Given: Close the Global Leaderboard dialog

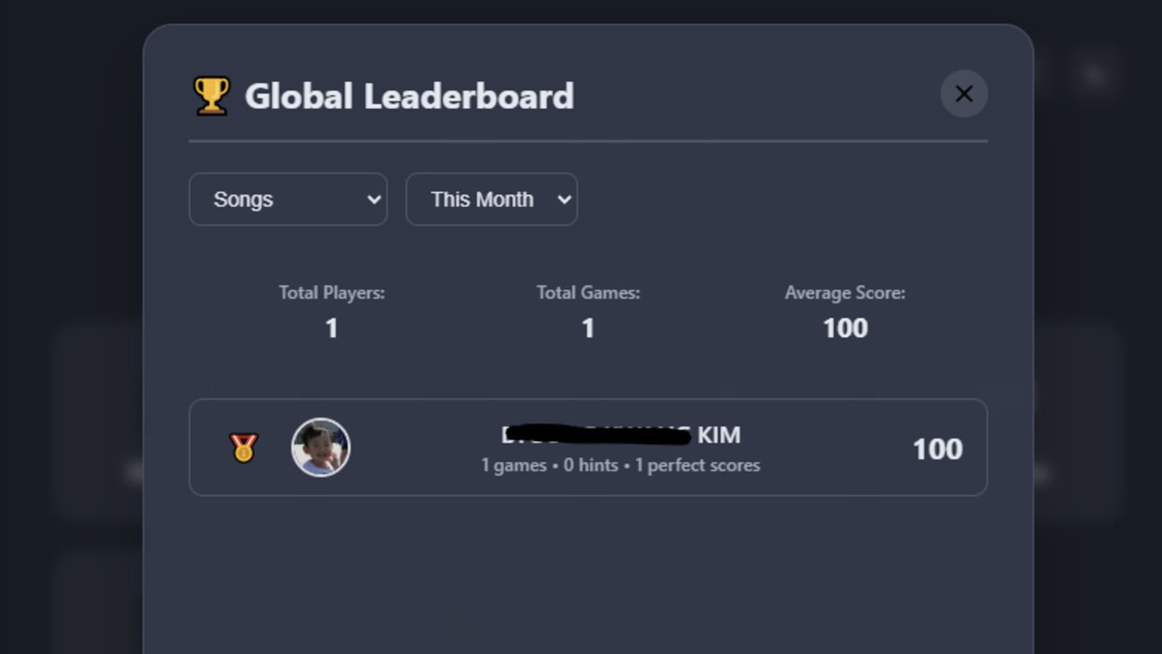Looking at the screenshot, I should click(x=963, y=94).
